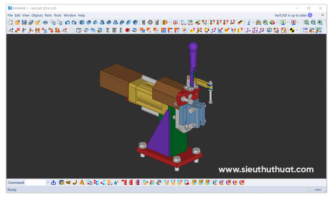Open the Edit menu
Image resolution: width=333 pixels, height=197 pixels.
17,15
